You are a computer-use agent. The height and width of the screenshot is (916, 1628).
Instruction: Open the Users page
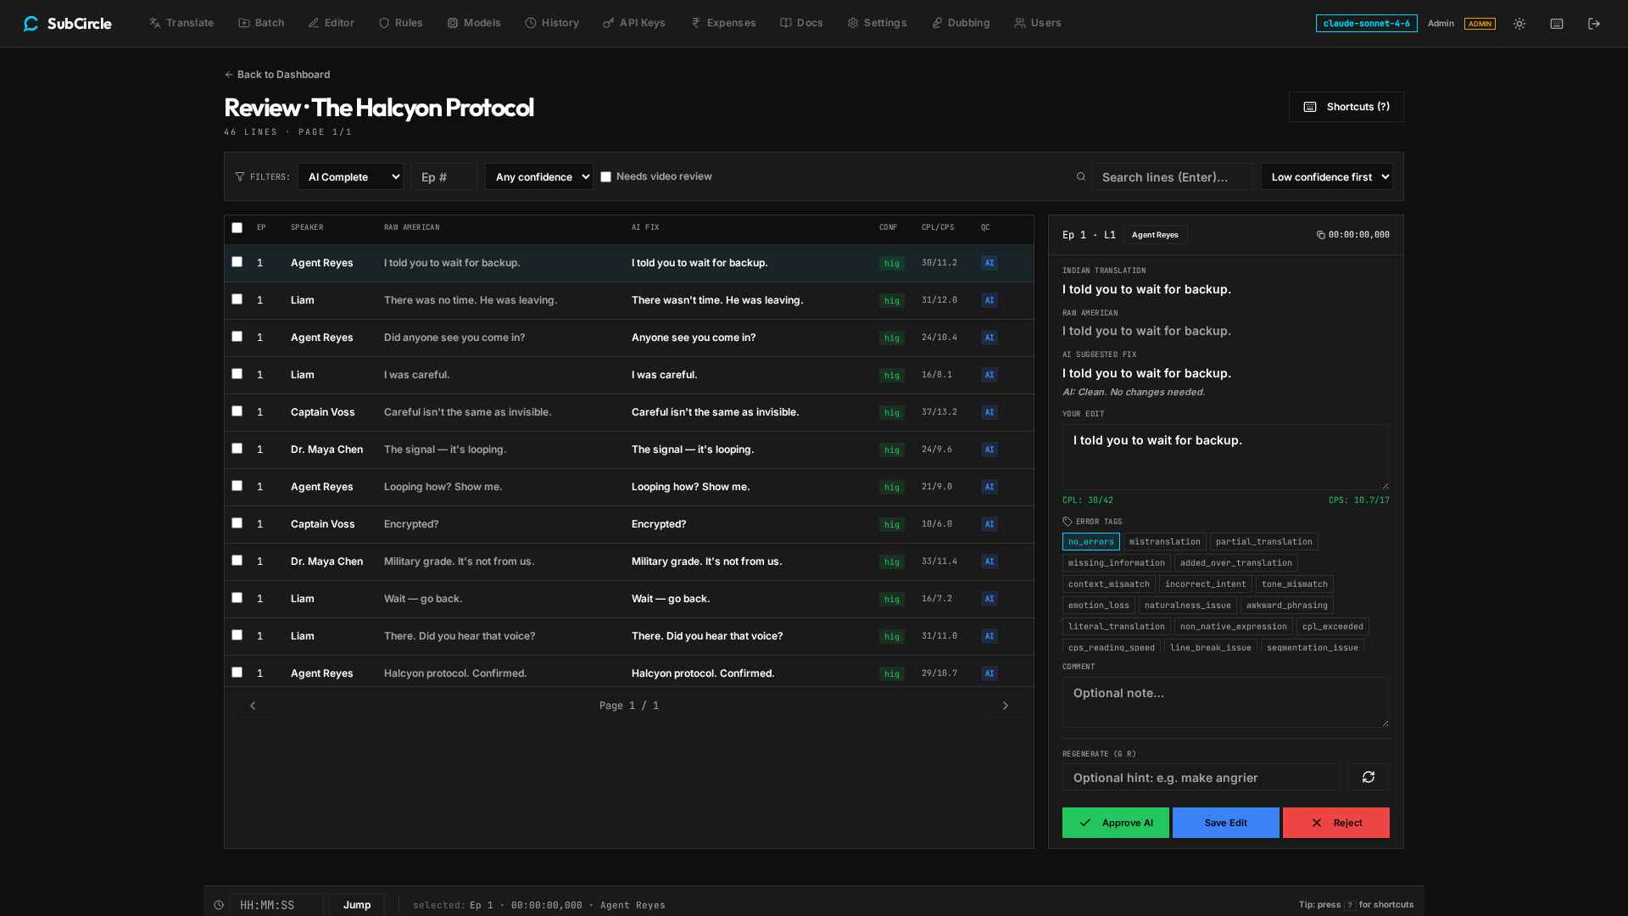pos(1038,23)
